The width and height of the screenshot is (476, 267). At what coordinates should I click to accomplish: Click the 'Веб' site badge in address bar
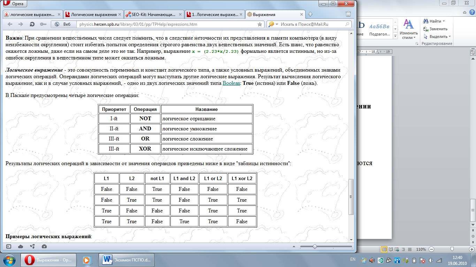(x=63, y=24)
